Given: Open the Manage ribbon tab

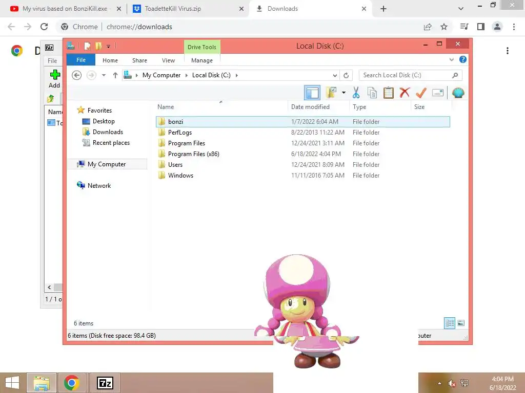Looking at the screenshot, I should (x=202, y=60).
